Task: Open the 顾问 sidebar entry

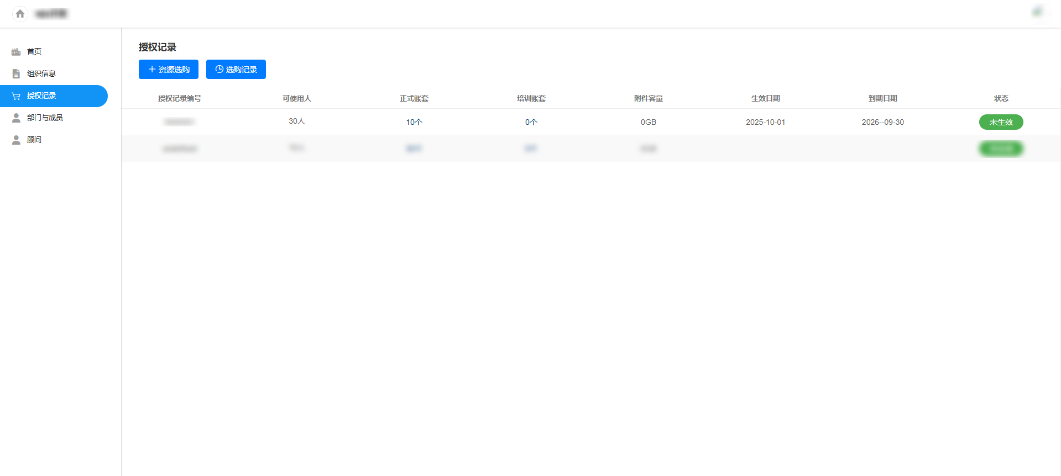Action: [34, 140]
